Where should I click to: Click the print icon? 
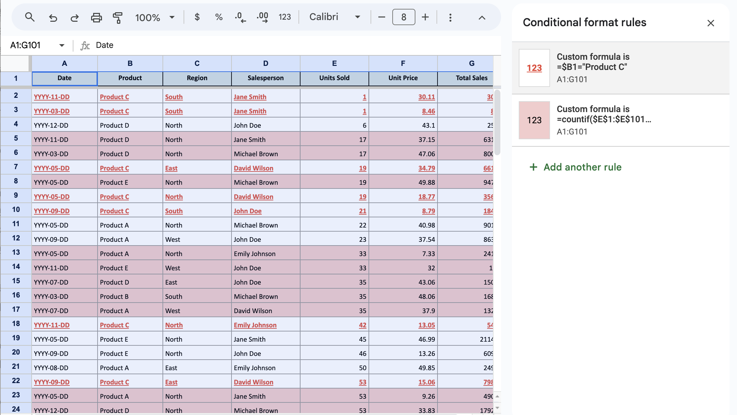click(x=96, y=17)
